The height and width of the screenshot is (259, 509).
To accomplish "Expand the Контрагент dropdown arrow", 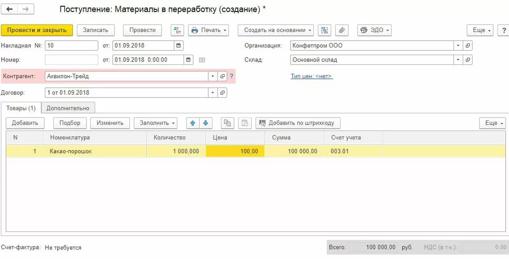I will [213, 76].
